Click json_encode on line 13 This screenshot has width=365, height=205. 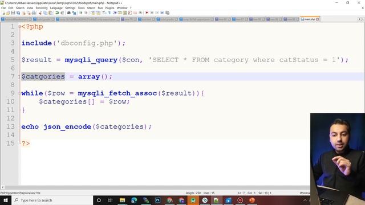[x=67, y=126]
